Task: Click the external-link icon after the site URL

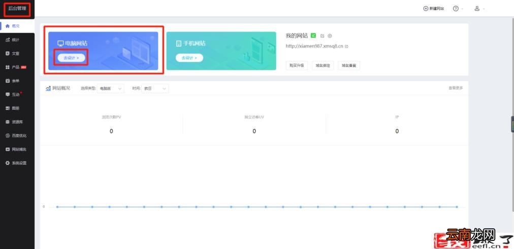Action: click(x=346, y=47)
